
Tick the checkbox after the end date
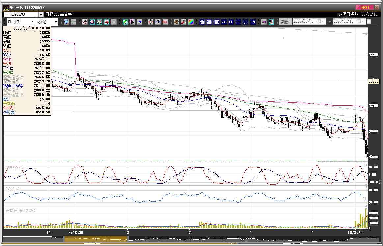(369, 22)
